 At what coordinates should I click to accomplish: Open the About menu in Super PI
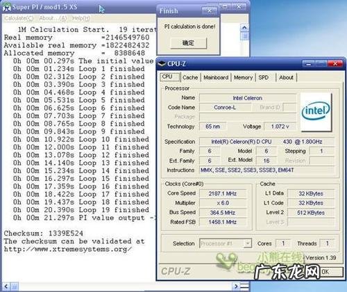[x=53, y=18]
